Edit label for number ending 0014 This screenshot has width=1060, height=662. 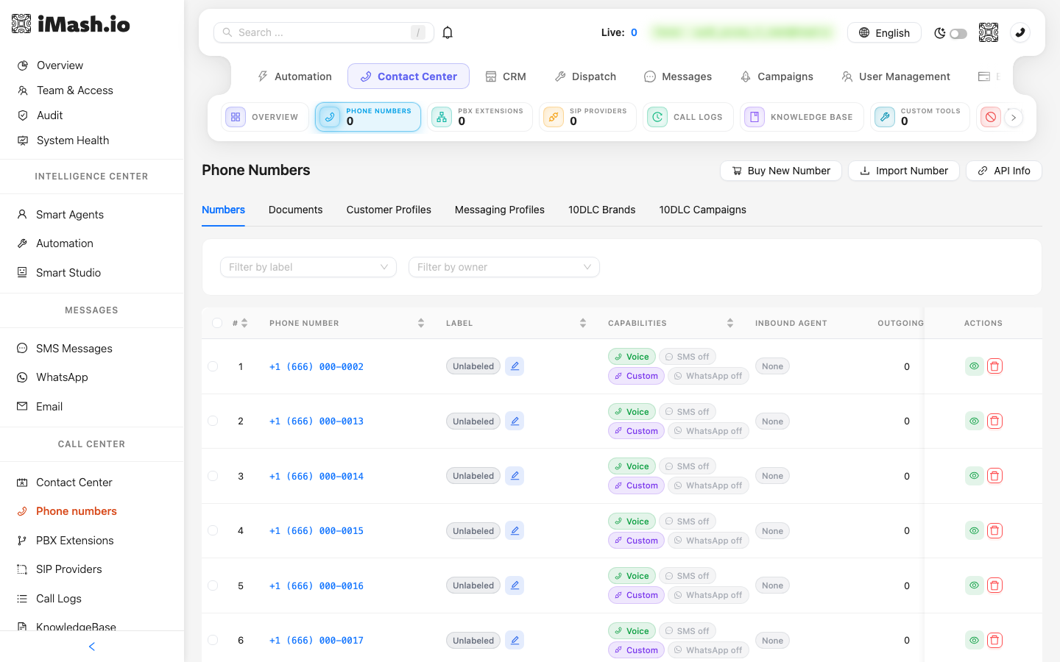click(x=515, y=476)
